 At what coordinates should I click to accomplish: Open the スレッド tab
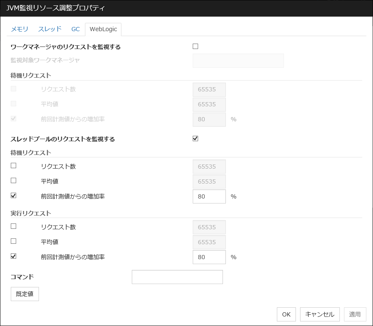[50, 29]
